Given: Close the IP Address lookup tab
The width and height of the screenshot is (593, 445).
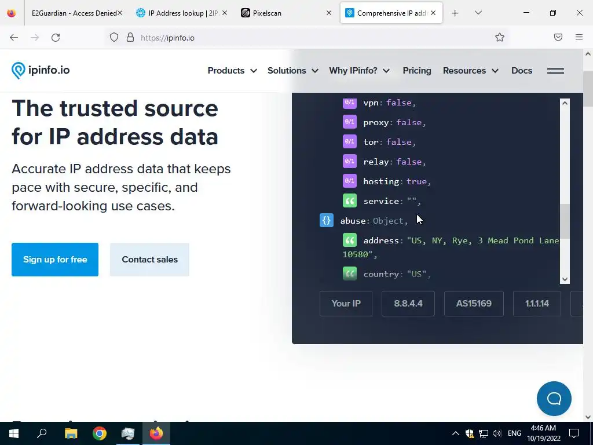Looking at the screenshot, I should 225,13.
